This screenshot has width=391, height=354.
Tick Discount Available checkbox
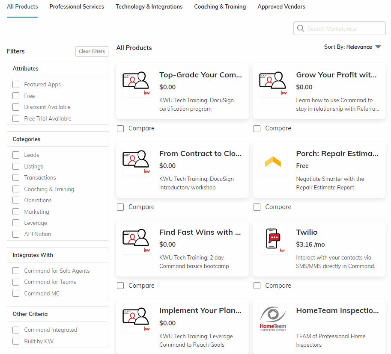[x=16, y=107]
